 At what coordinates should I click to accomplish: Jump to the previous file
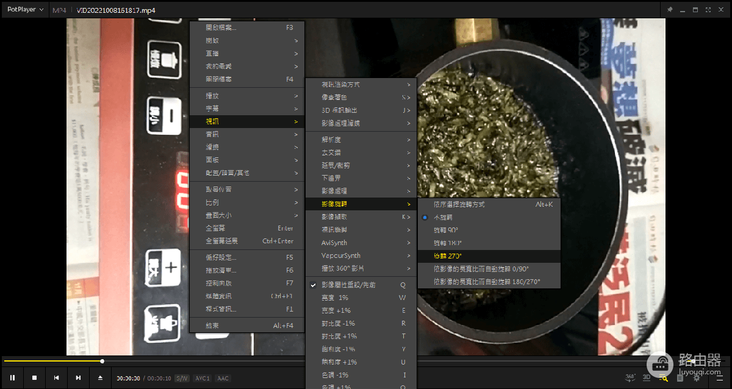point(56,378)
